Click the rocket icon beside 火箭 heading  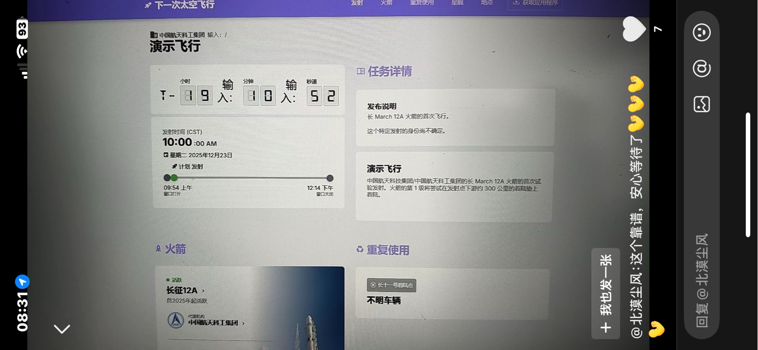(x=158, y=248)
